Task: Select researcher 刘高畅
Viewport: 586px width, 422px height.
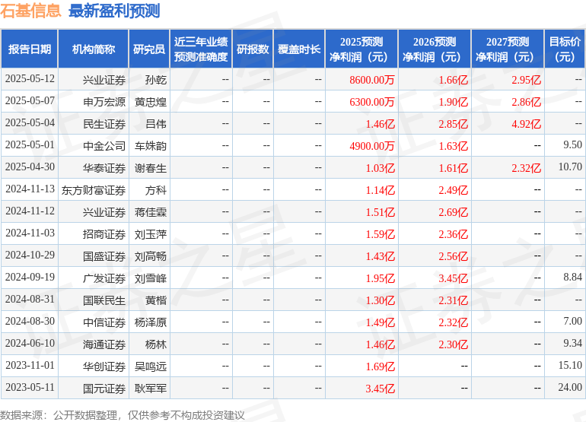Action: (x=151, y=255)
